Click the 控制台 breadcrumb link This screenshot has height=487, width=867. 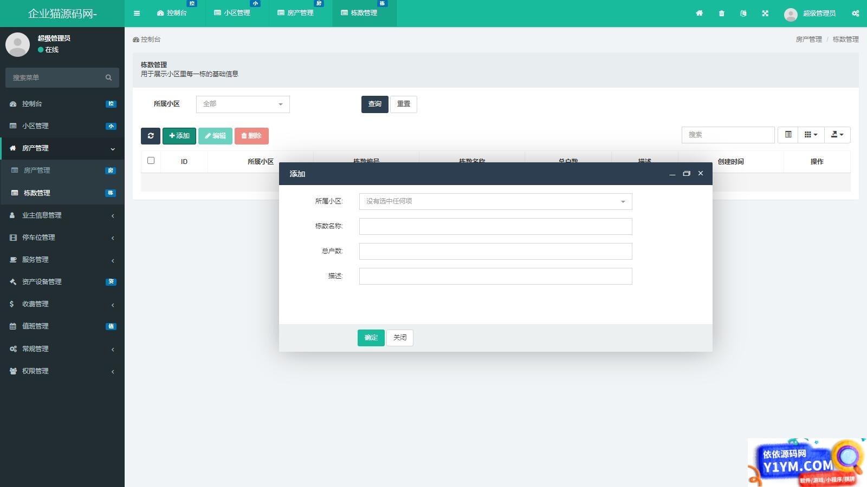point(147,40)
